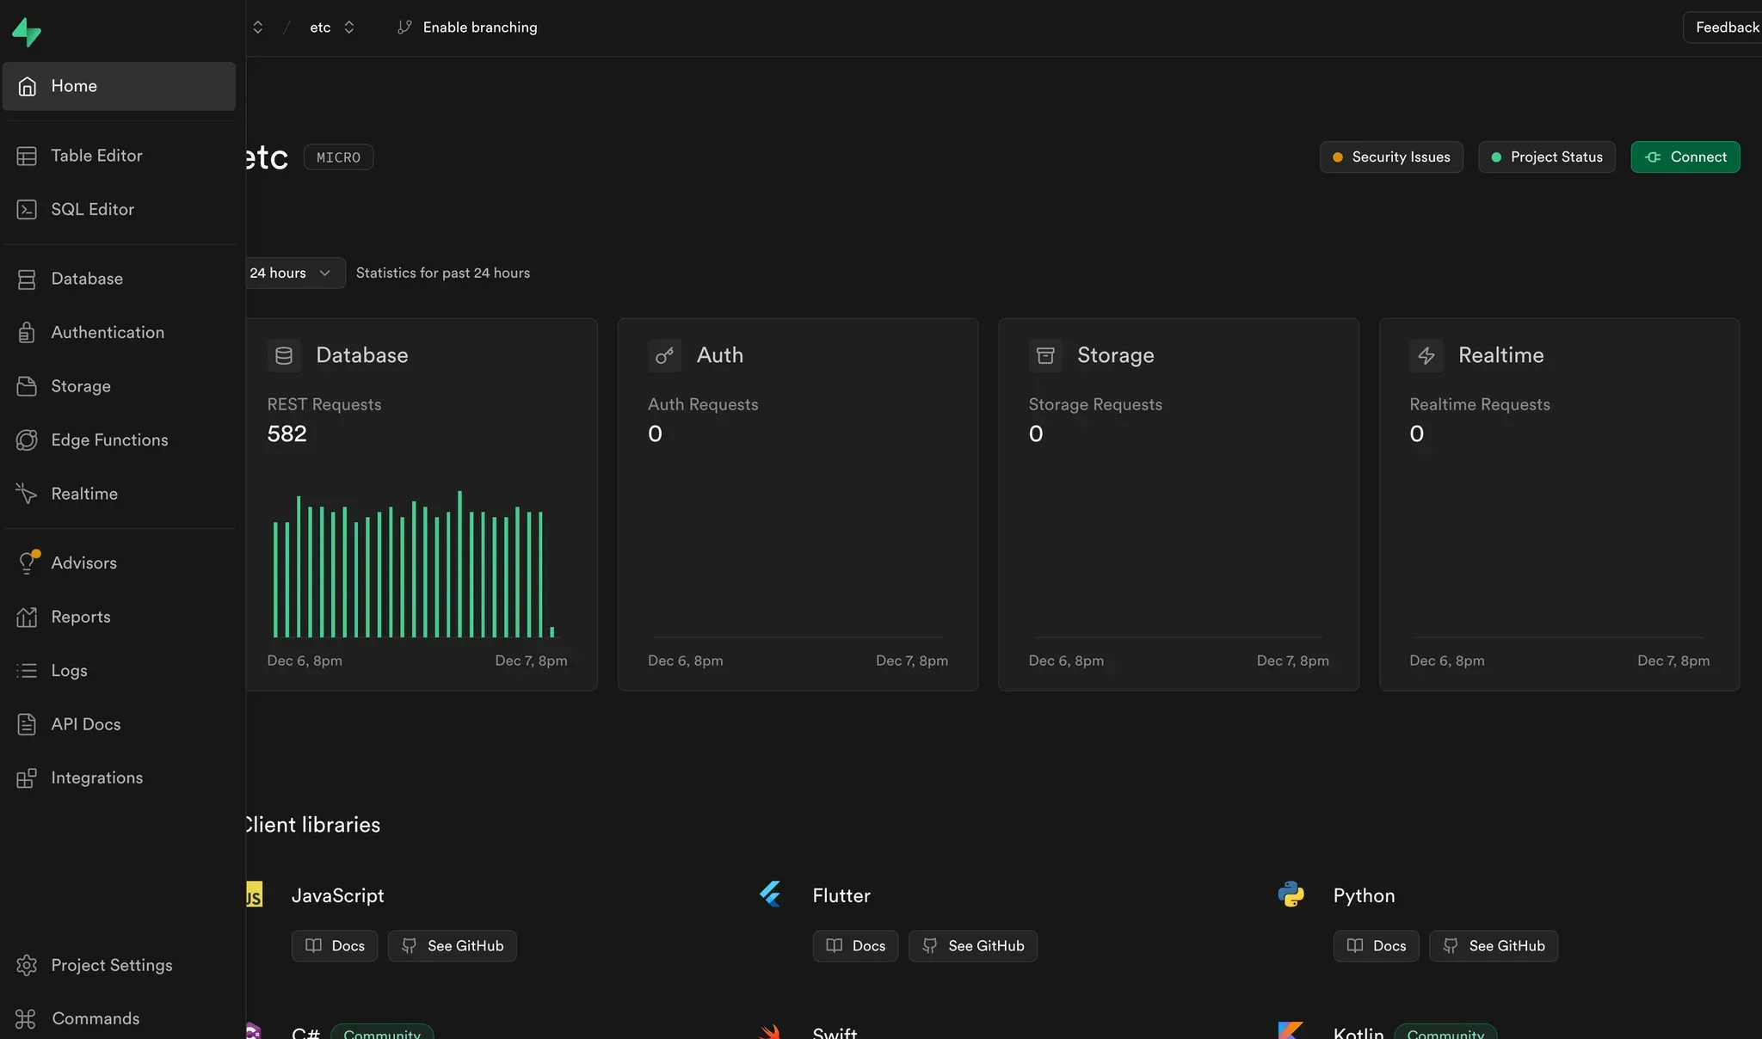Click the Storage card archive icon

pos(1045,355)
